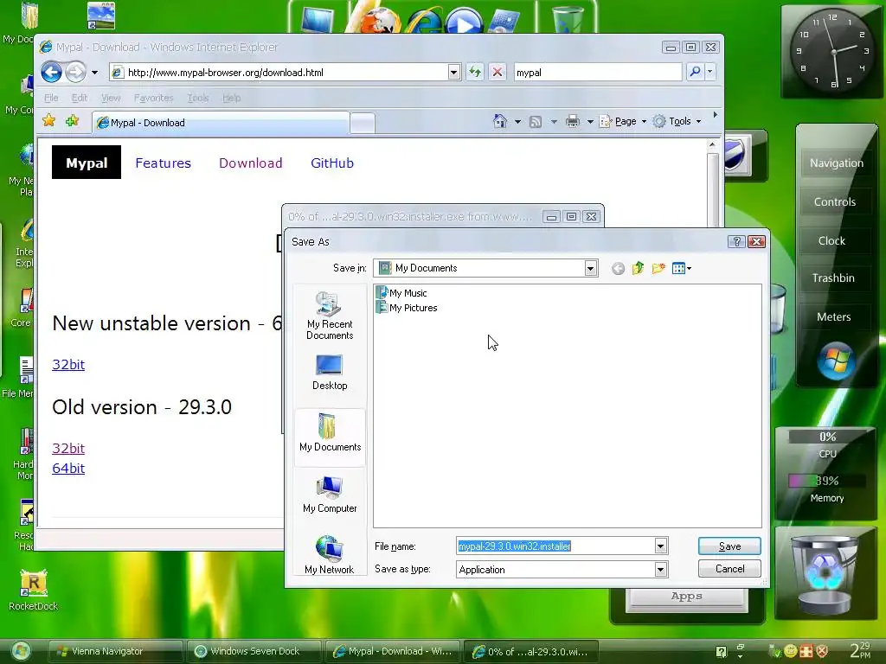This screenshot has width=886, height=664.
Task: Click the RocketDock desktop shortcut
Action: tap(34, 590)
